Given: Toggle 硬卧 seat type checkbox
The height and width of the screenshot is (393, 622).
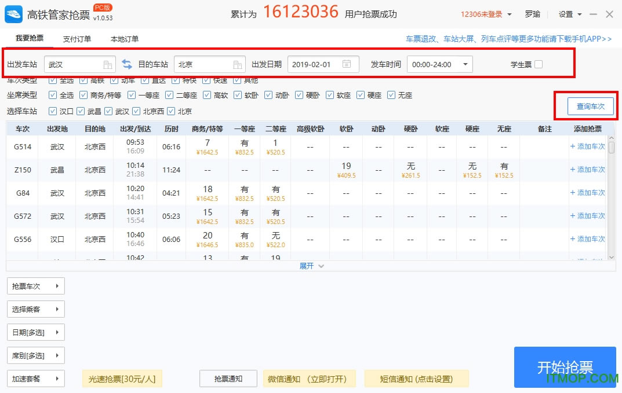Looking at the screenshot, I should pyautogui.click(x=299, y=95).
